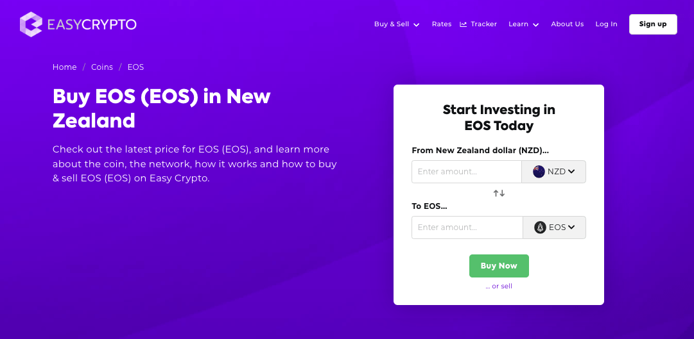
Task: Click the New Zealand flag icon
Action: tap(539, 172)
